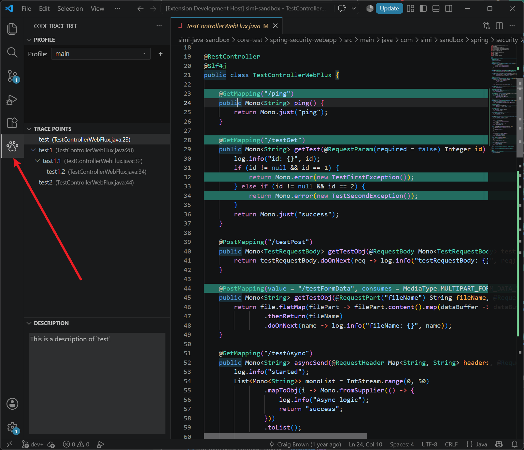Collapse the test1.1 tree node
Image resolution: width=524 pixels, height=450 pixels.
37,161
